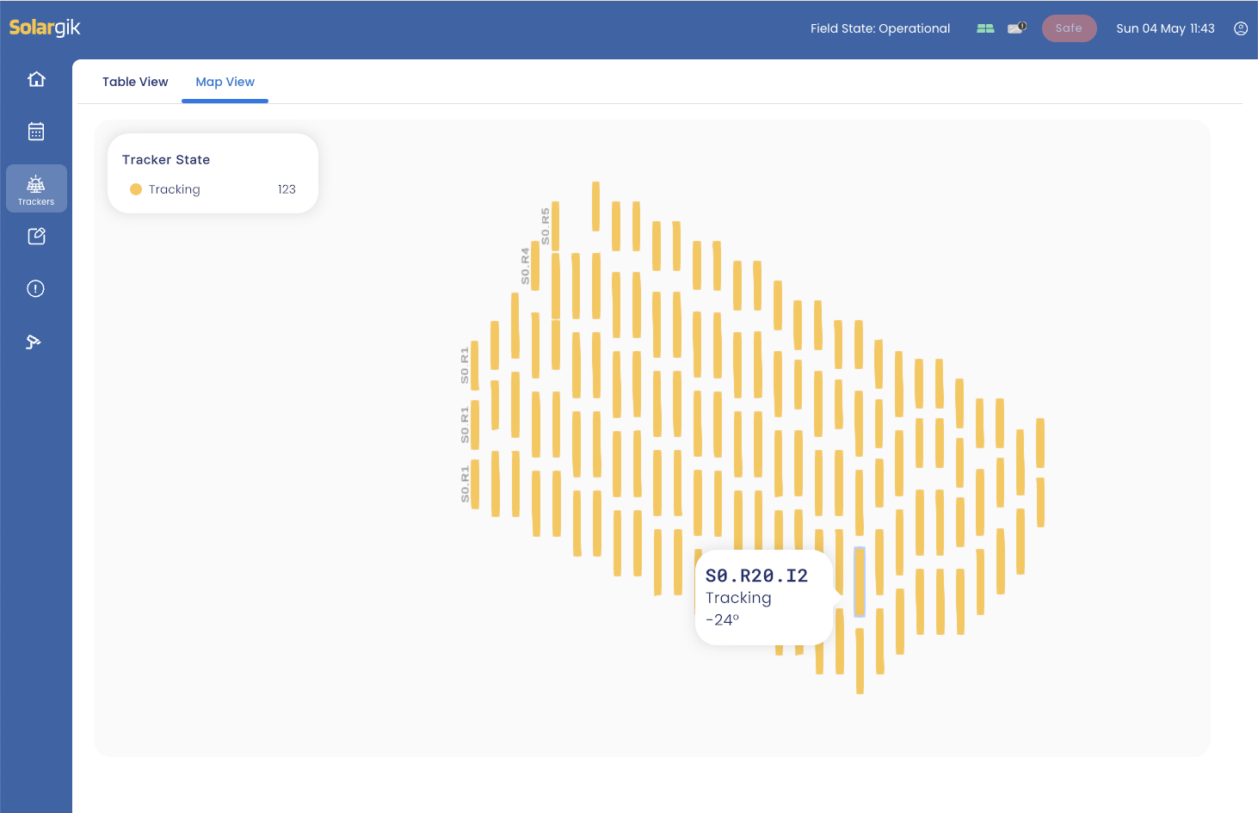The image size is (1258, 813).
Task: Open the Home page from sidebar
Action: (x=36, y=79)
